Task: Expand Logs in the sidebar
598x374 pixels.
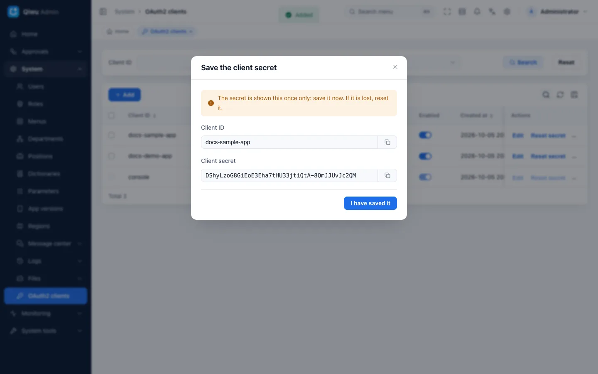Action: pyautogui.click(x=46, y=261)
